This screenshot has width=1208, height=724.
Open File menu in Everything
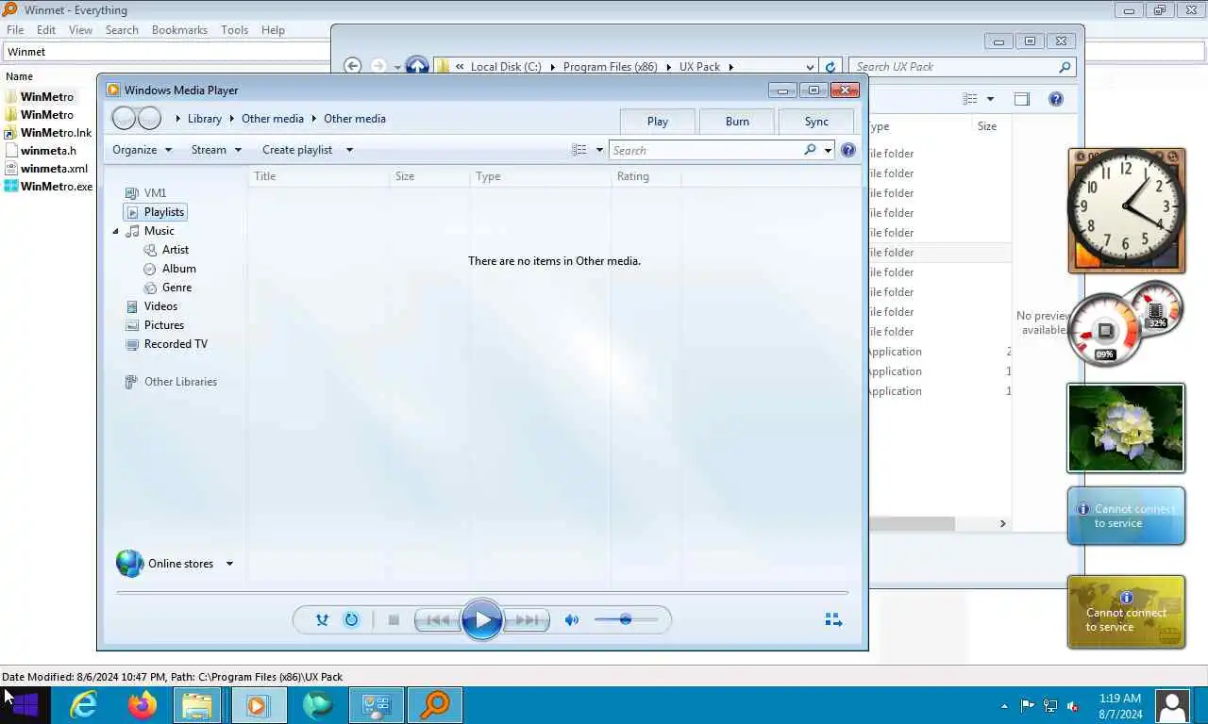(15, 30)
